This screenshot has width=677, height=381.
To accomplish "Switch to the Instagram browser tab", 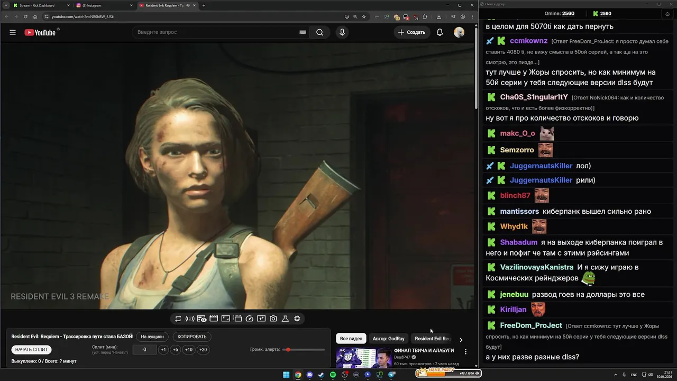I will pos(104,5).
